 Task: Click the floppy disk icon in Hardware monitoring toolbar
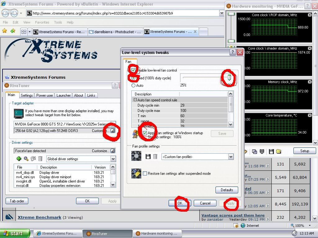click(x=271, y=151)
